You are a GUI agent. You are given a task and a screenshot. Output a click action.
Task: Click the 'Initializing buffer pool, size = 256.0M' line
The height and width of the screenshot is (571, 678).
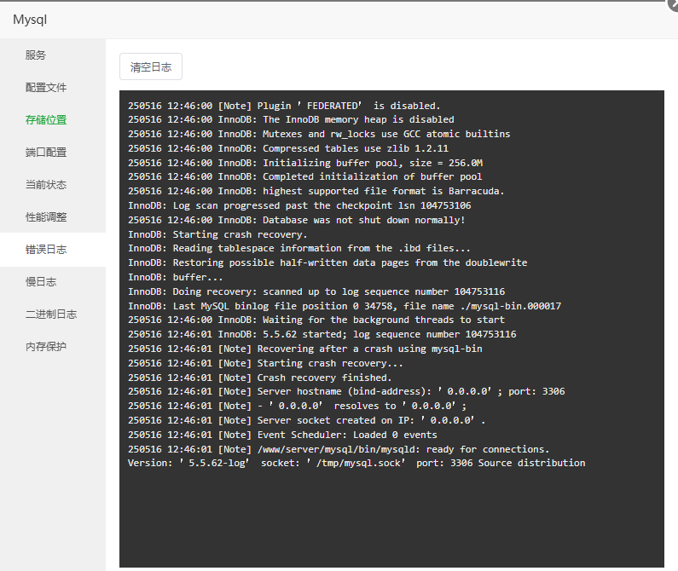305,163
